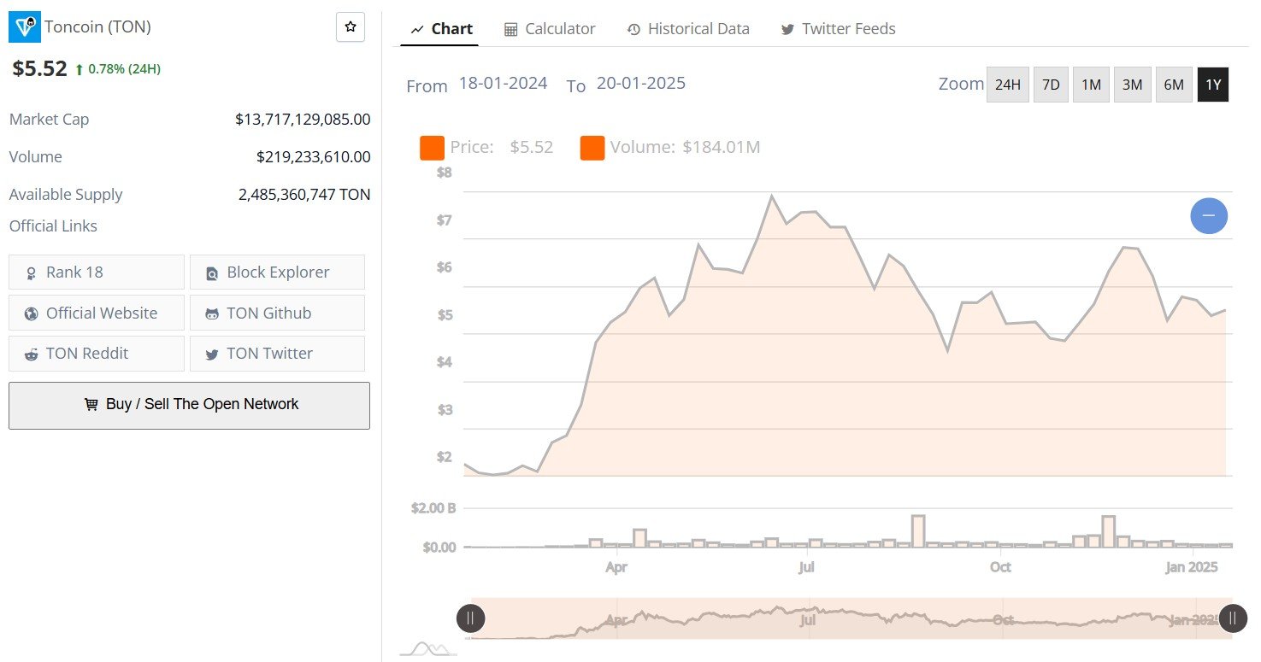This screenshot has height=662, width=1261.
Task: Set chart zoom to 3M
Action: click(x=1133, y=85)
